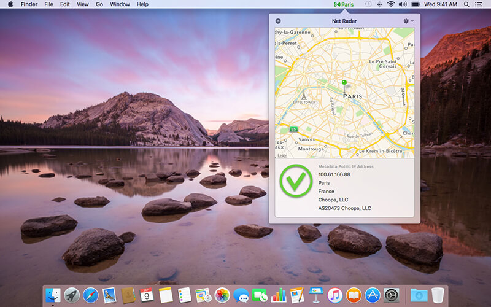Open the volume control in menu bar
Viewport: 491px width, 307px height.
403,4
